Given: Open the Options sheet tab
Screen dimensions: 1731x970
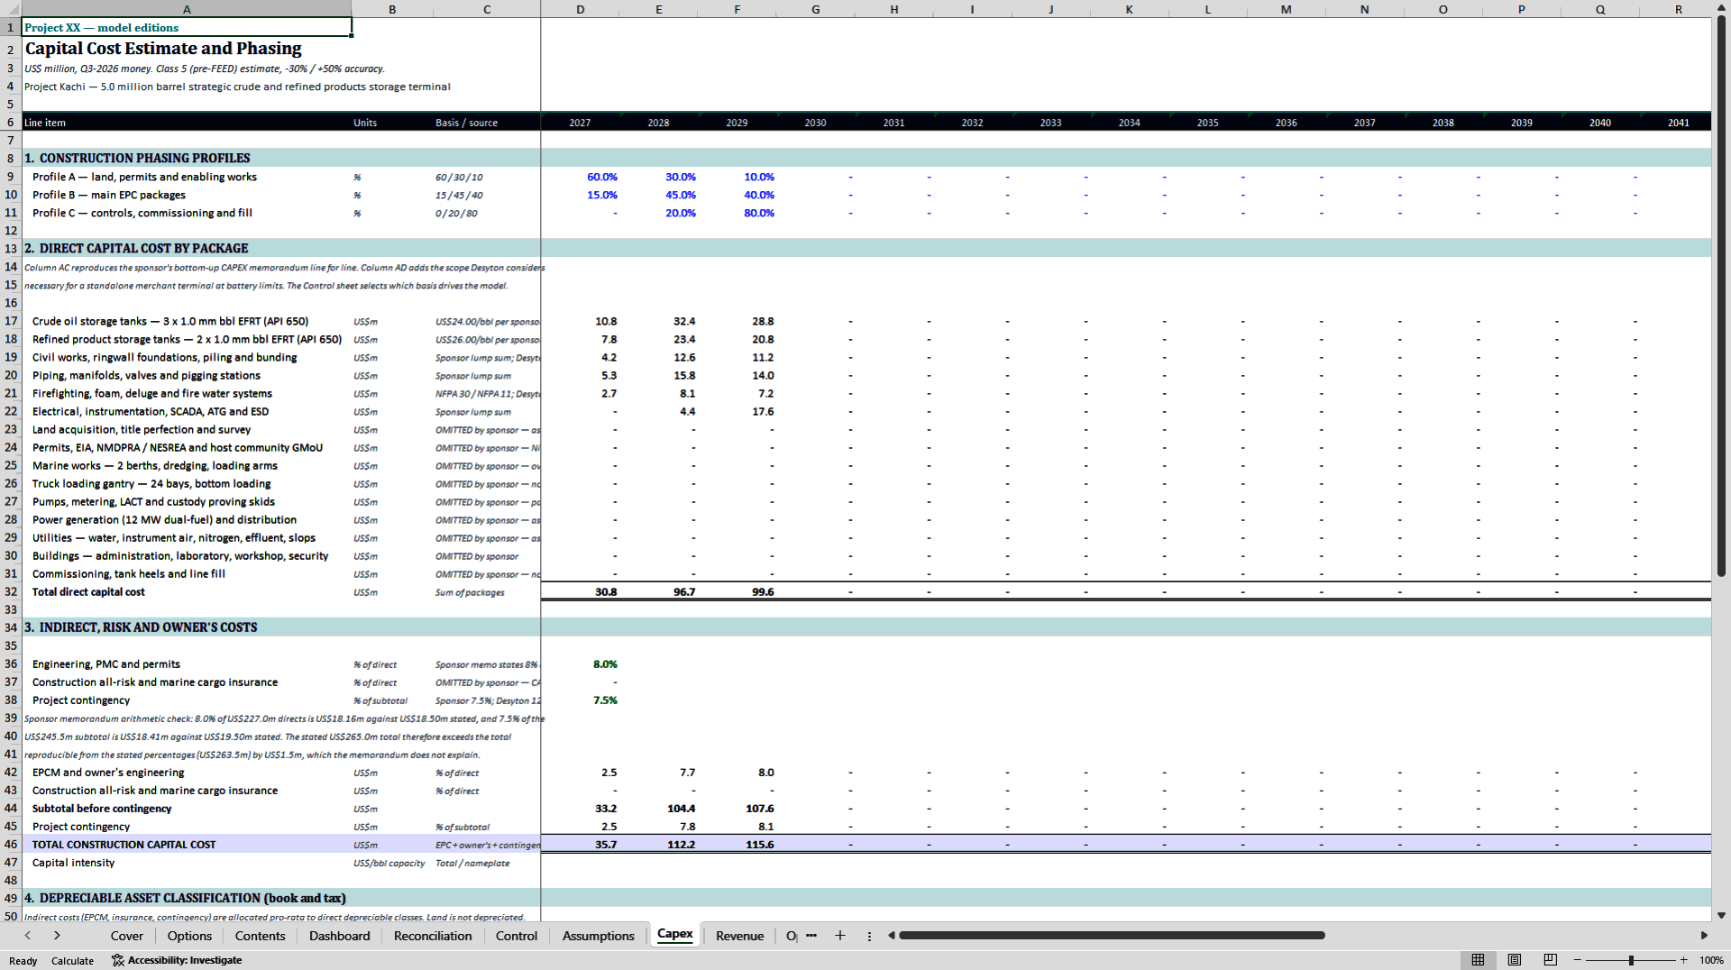Looking at the screenshot, I should tap(189, 936).
